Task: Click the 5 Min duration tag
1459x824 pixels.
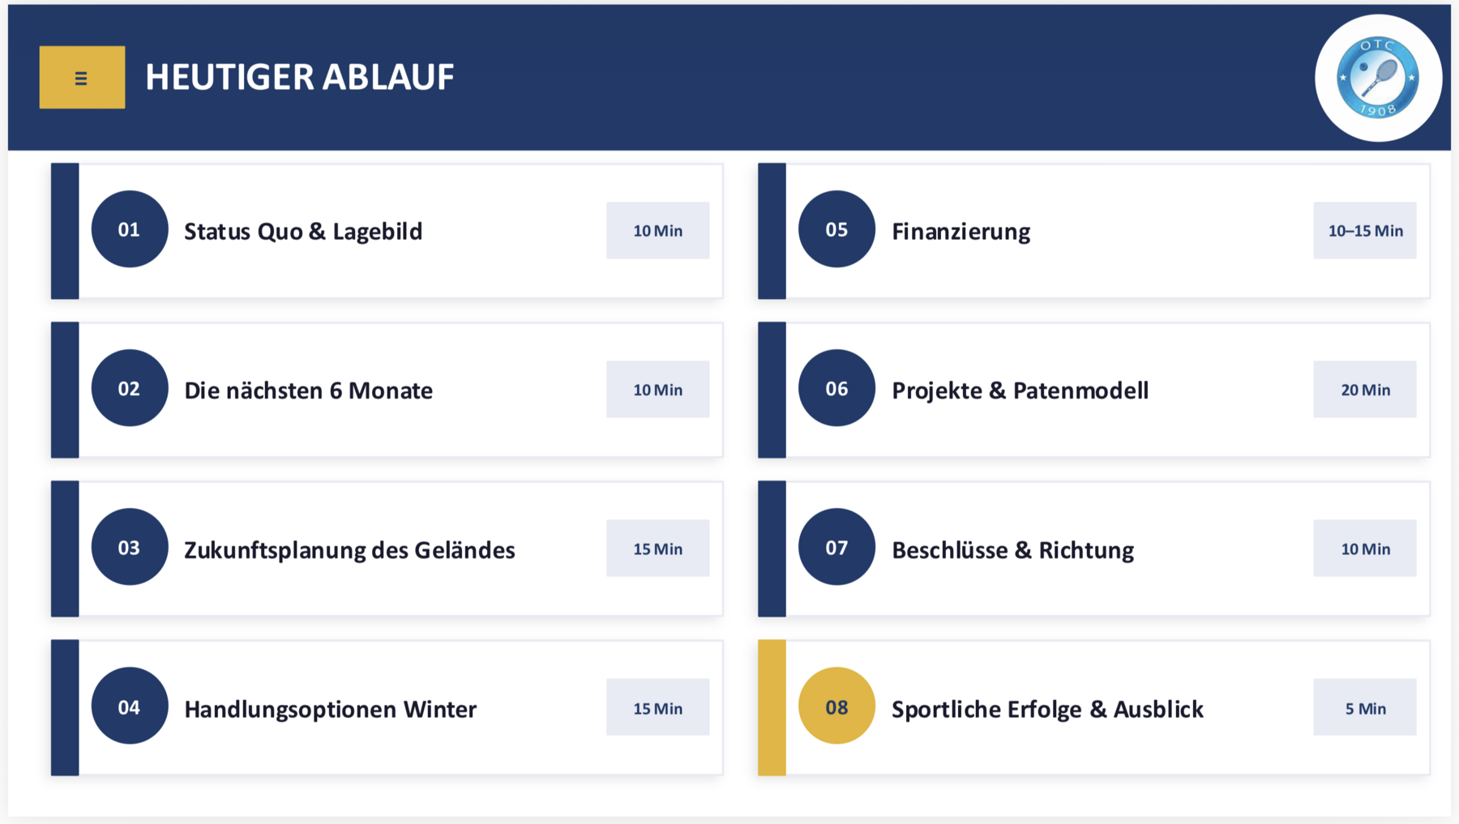Action: coord(1365,708)
